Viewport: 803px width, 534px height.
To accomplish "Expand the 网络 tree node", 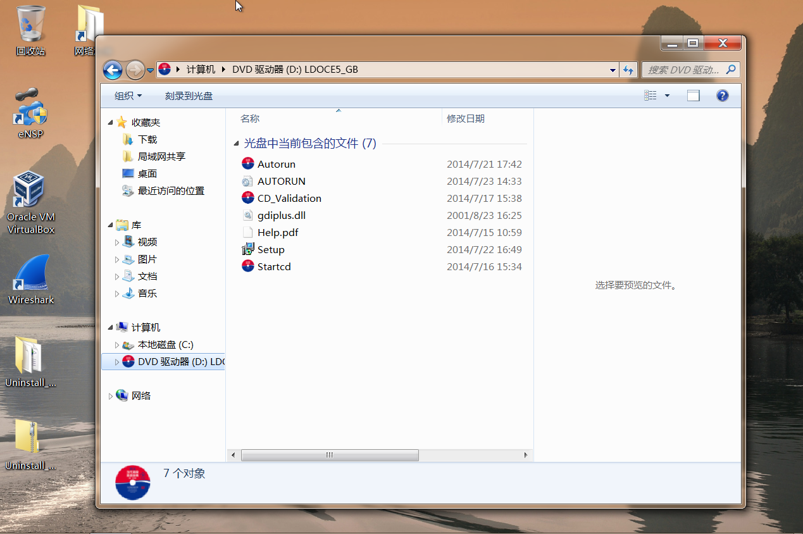I will point(111,396).
